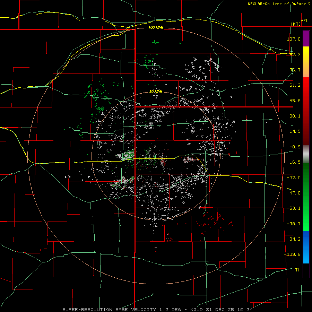
Task: Click the 50 NMI range ring label
Action: pyautogui.click(x=156, y=92)
